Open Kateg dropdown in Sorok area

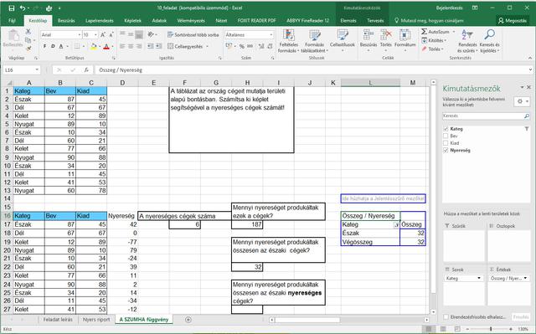pos(478,278)
